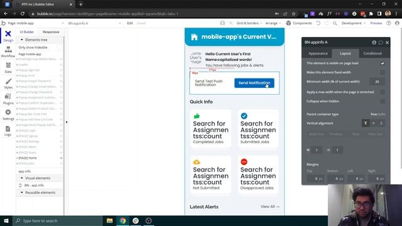402x226 pixels.
Task: Switch to the Layout tab
Action: (345, 53)
